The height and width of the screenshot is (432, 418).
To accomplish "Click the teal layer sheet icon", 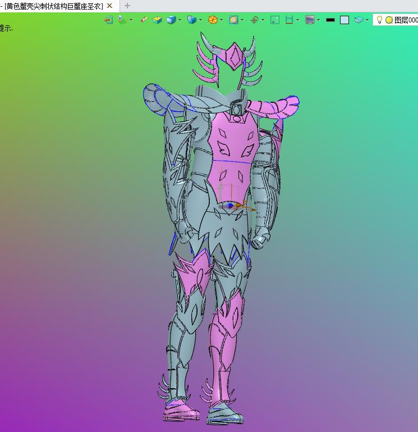I will pos(359,20).
